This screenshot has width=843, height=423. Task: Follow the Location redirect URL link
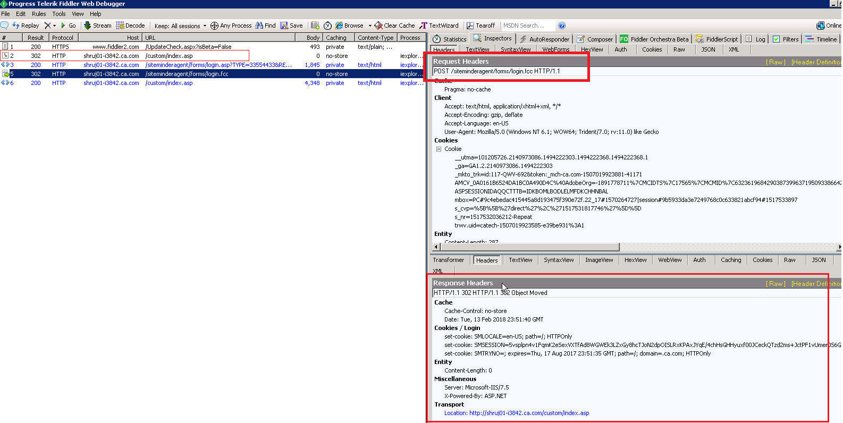pos(529,413)
